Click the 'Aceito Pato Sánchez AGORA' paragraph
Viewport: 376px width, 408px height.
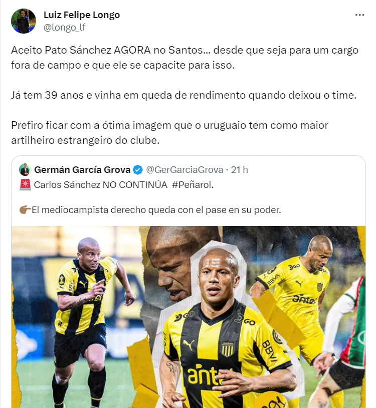coord(185,58)
